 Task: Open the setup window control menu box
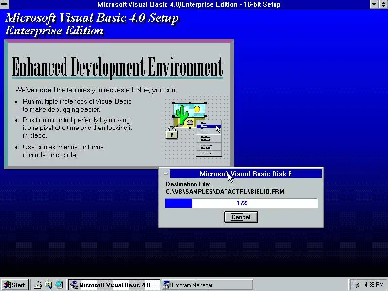click(x=4, y=4)
